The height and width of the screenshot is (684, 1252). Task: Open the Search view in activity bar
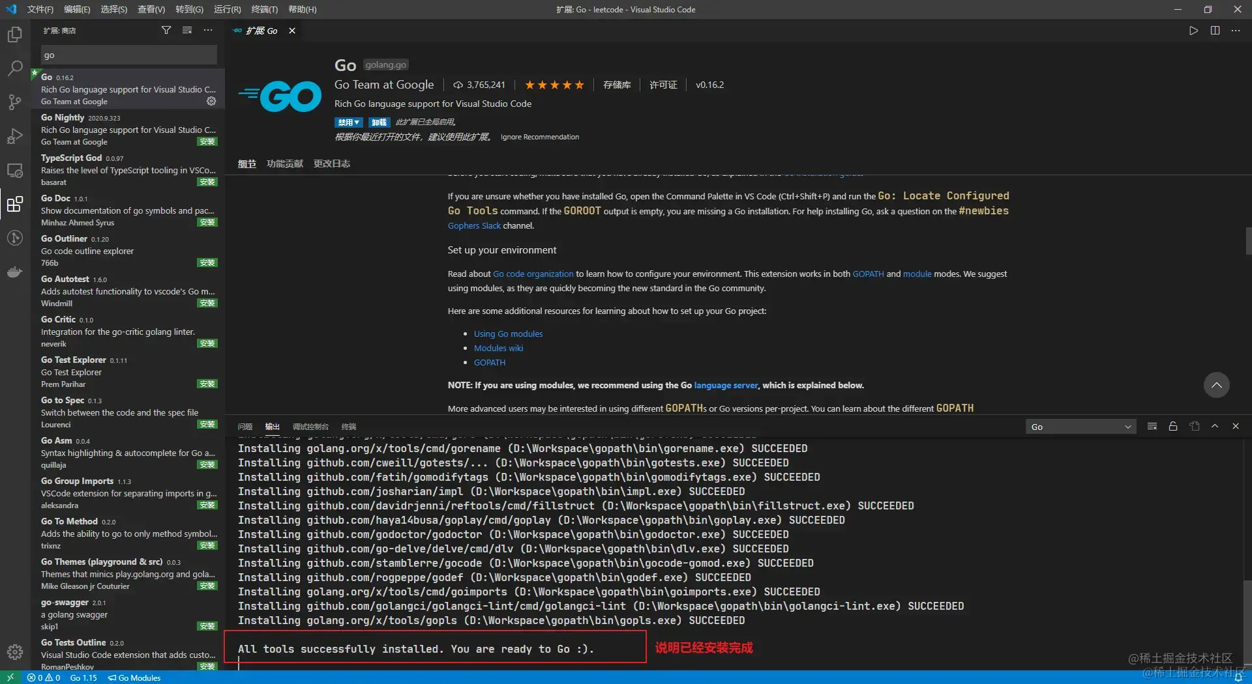[x=15, y=68]
